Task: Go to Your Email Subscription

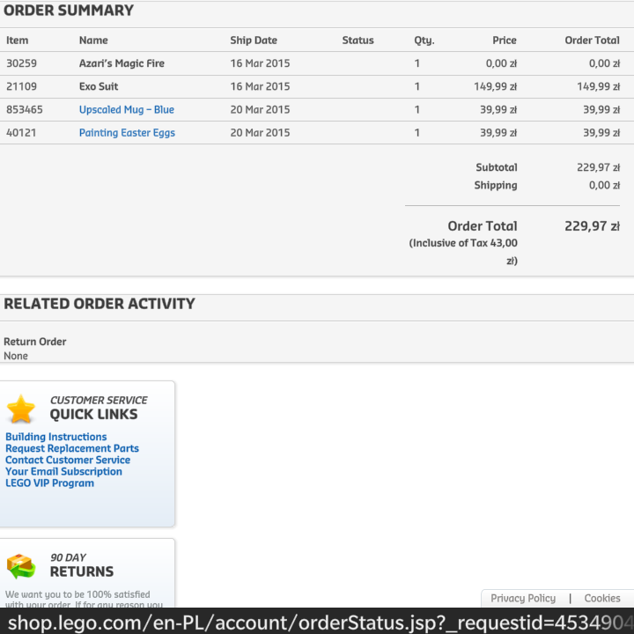Action: click(x=63, y=471)
